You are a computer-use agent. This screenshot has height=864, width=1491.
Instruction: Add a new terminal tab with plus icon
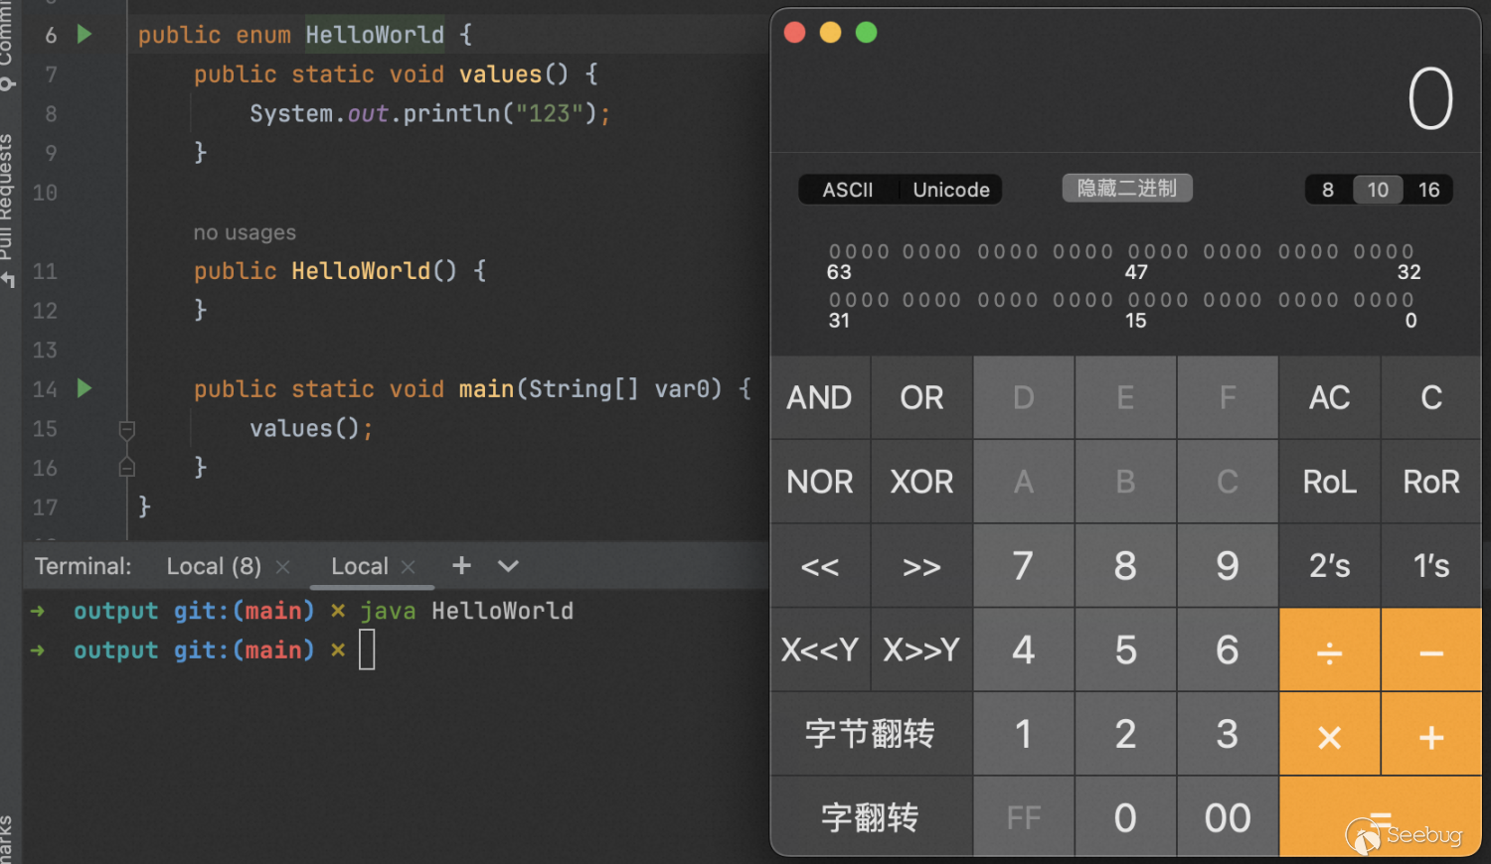point(461,566)
